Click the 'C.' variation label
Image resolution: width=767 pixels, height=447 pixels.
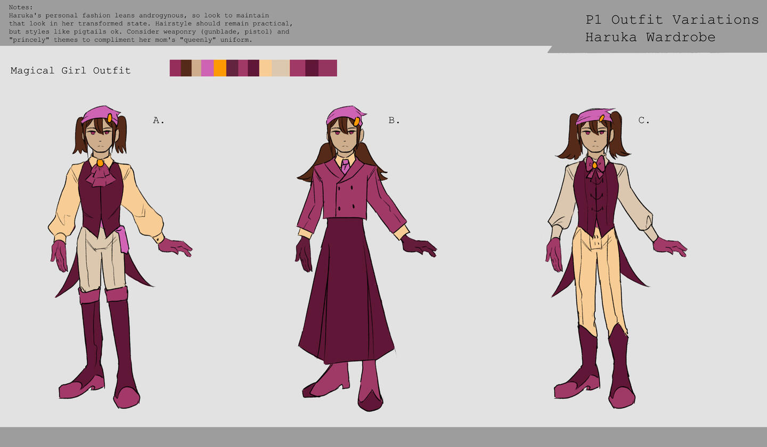tap(644, 120)
